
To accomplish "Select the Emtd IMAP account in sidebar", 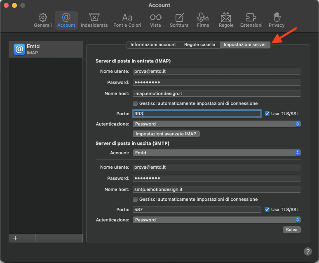I will point(46,49).
